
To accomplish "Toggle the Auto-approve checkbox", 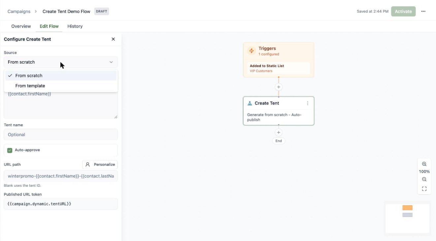I will (10, 150).
